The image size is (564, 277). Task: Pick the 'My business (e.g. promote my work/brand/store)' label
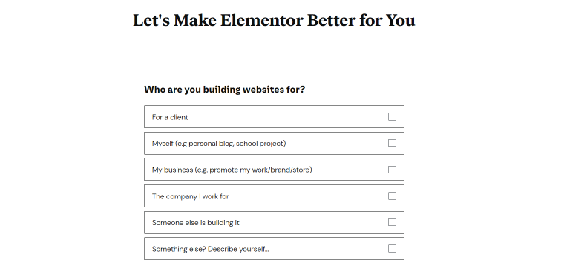pyautogui.click(x=232, y=170)
